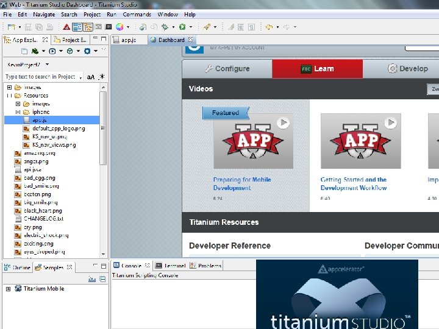
Task: Collapse the iphone folder
Action: click(x=18, y=112)
